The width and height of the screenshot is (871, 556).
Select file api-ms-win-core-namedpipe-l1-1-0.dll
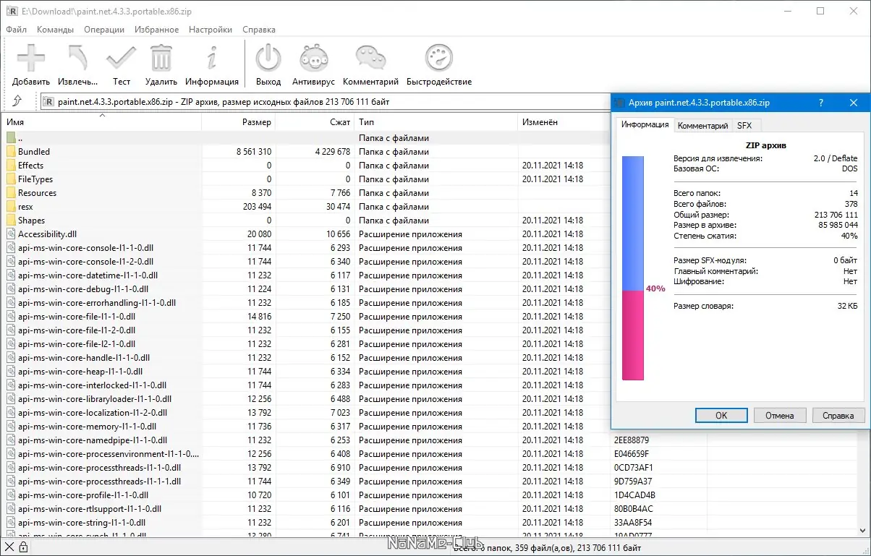[93, 440]
